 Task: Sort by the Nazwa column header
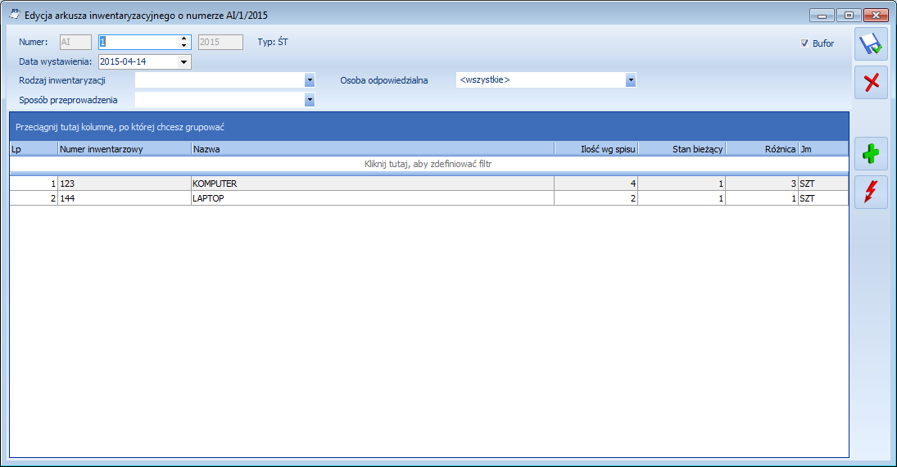tap(373, 149)
